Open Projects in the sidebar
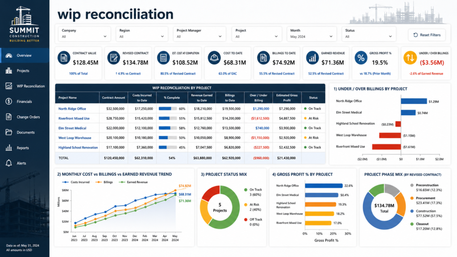457x257 pixels. [x=25, y=70]
